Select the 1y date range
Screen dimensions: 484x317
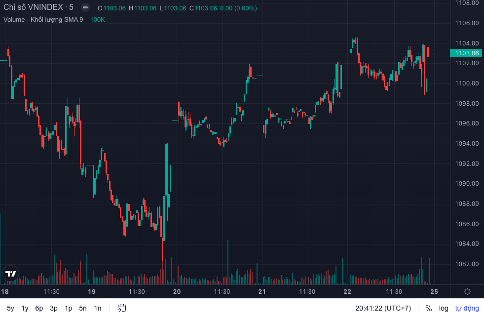pos(25,308)
